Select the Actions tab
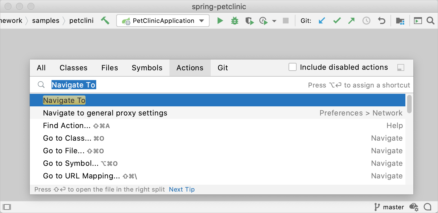438x213 pixels. pyautogui.click(x=190, y=68)
